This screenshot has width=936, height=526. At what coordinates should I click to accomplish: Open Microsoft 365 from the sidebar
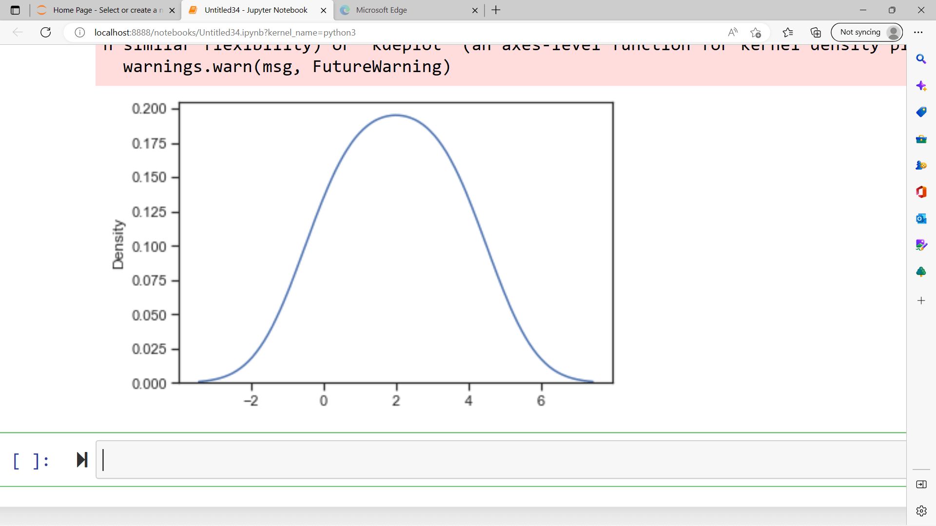pos(922,192)
